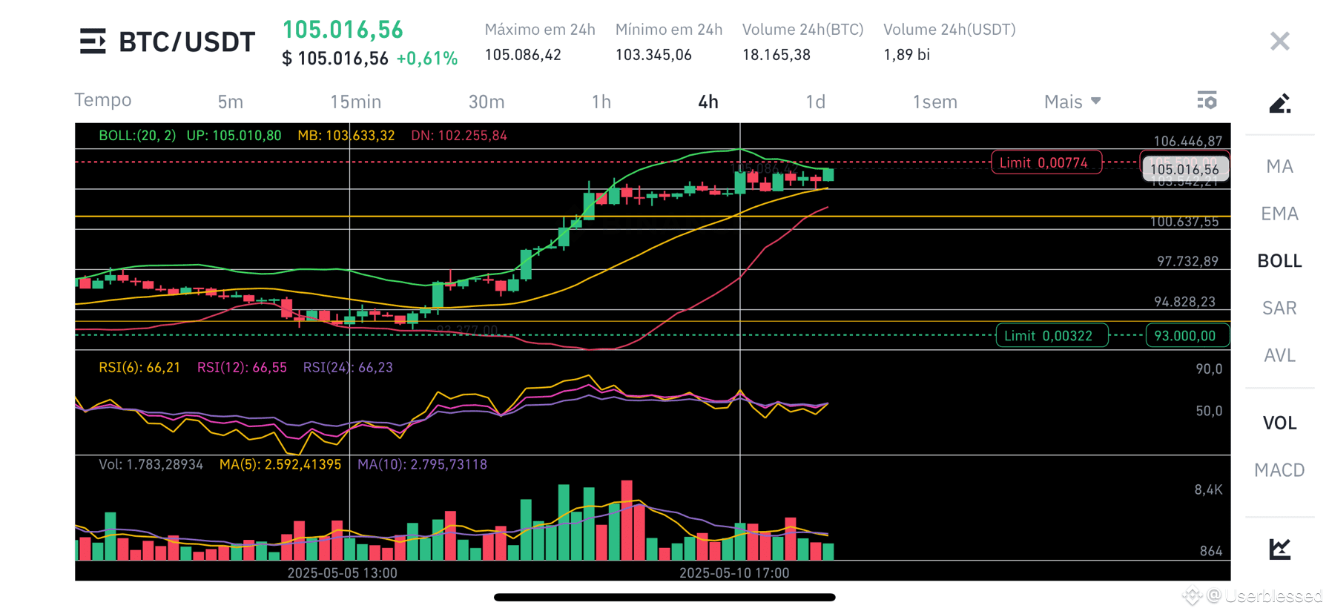
Task: Click the RSI(12): 66,55 legend
Action: [x=242, y=368]
